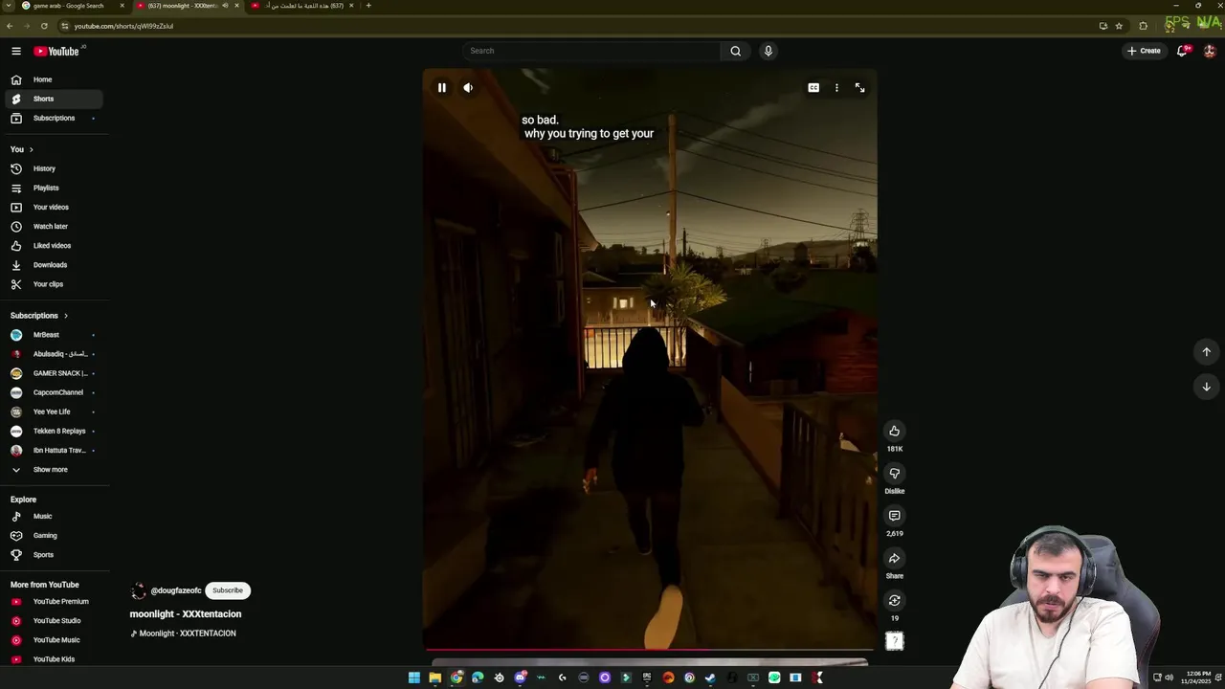The height and width of the screenshot is (689, 1225).
Task: Open the @dougfazeofc channel link
Action: (x=176, y=590)
